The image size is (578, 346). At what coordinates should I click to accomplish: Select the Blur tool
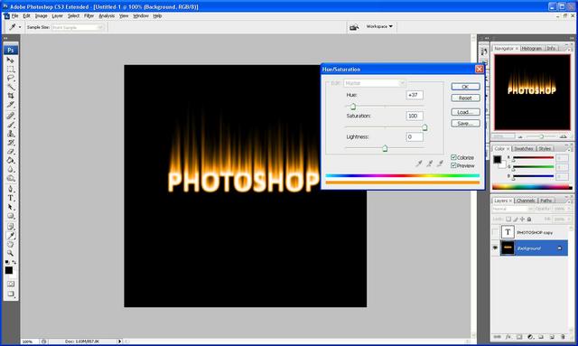[x=10, y=169]
